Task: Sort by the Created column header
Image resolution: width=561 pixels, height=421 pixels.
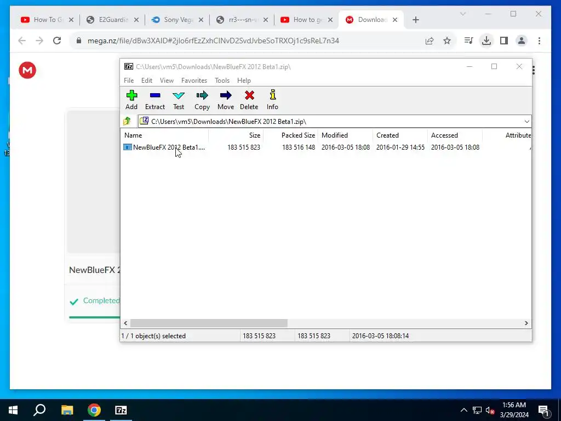Action: click(400, 135)
